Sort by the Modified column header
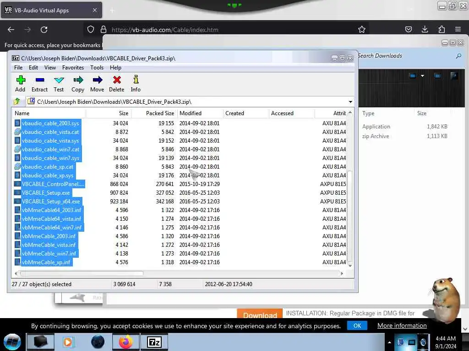The image size is (469, 351). (x=200, y=113)
